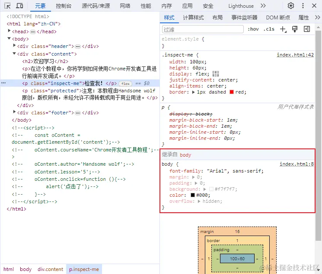Open the 安全 tab
This screenshot has height=274, width=322.
tap(208, 6)
